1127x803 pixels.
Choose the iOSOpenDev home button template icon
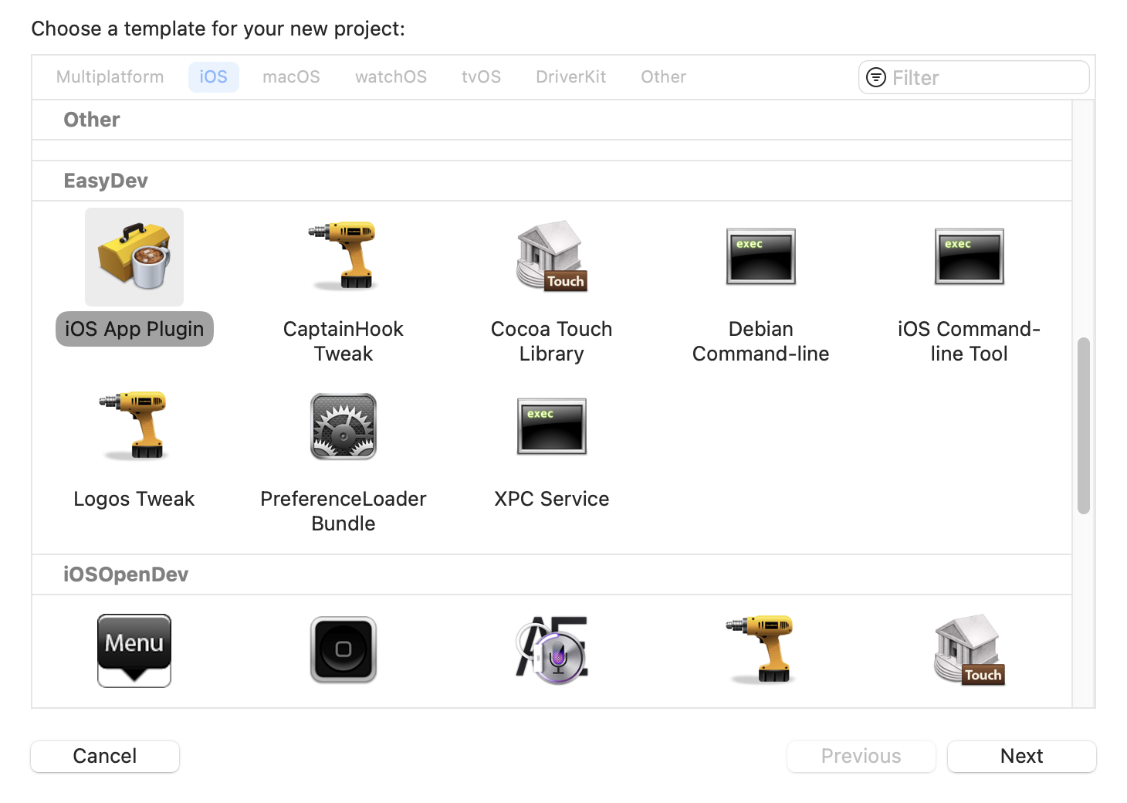(x=344, y=649)
